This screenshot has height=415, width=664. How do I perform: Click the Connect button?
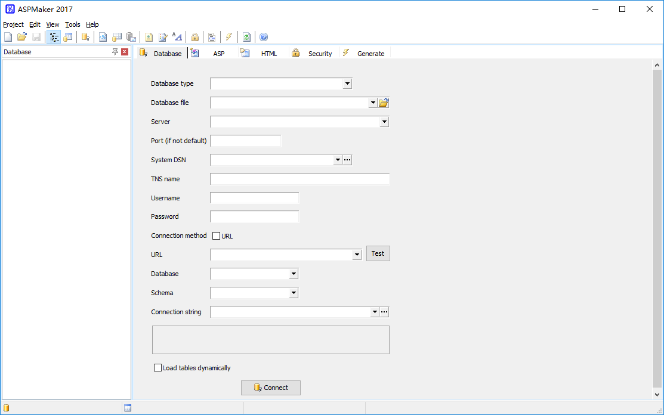[270, 388]
